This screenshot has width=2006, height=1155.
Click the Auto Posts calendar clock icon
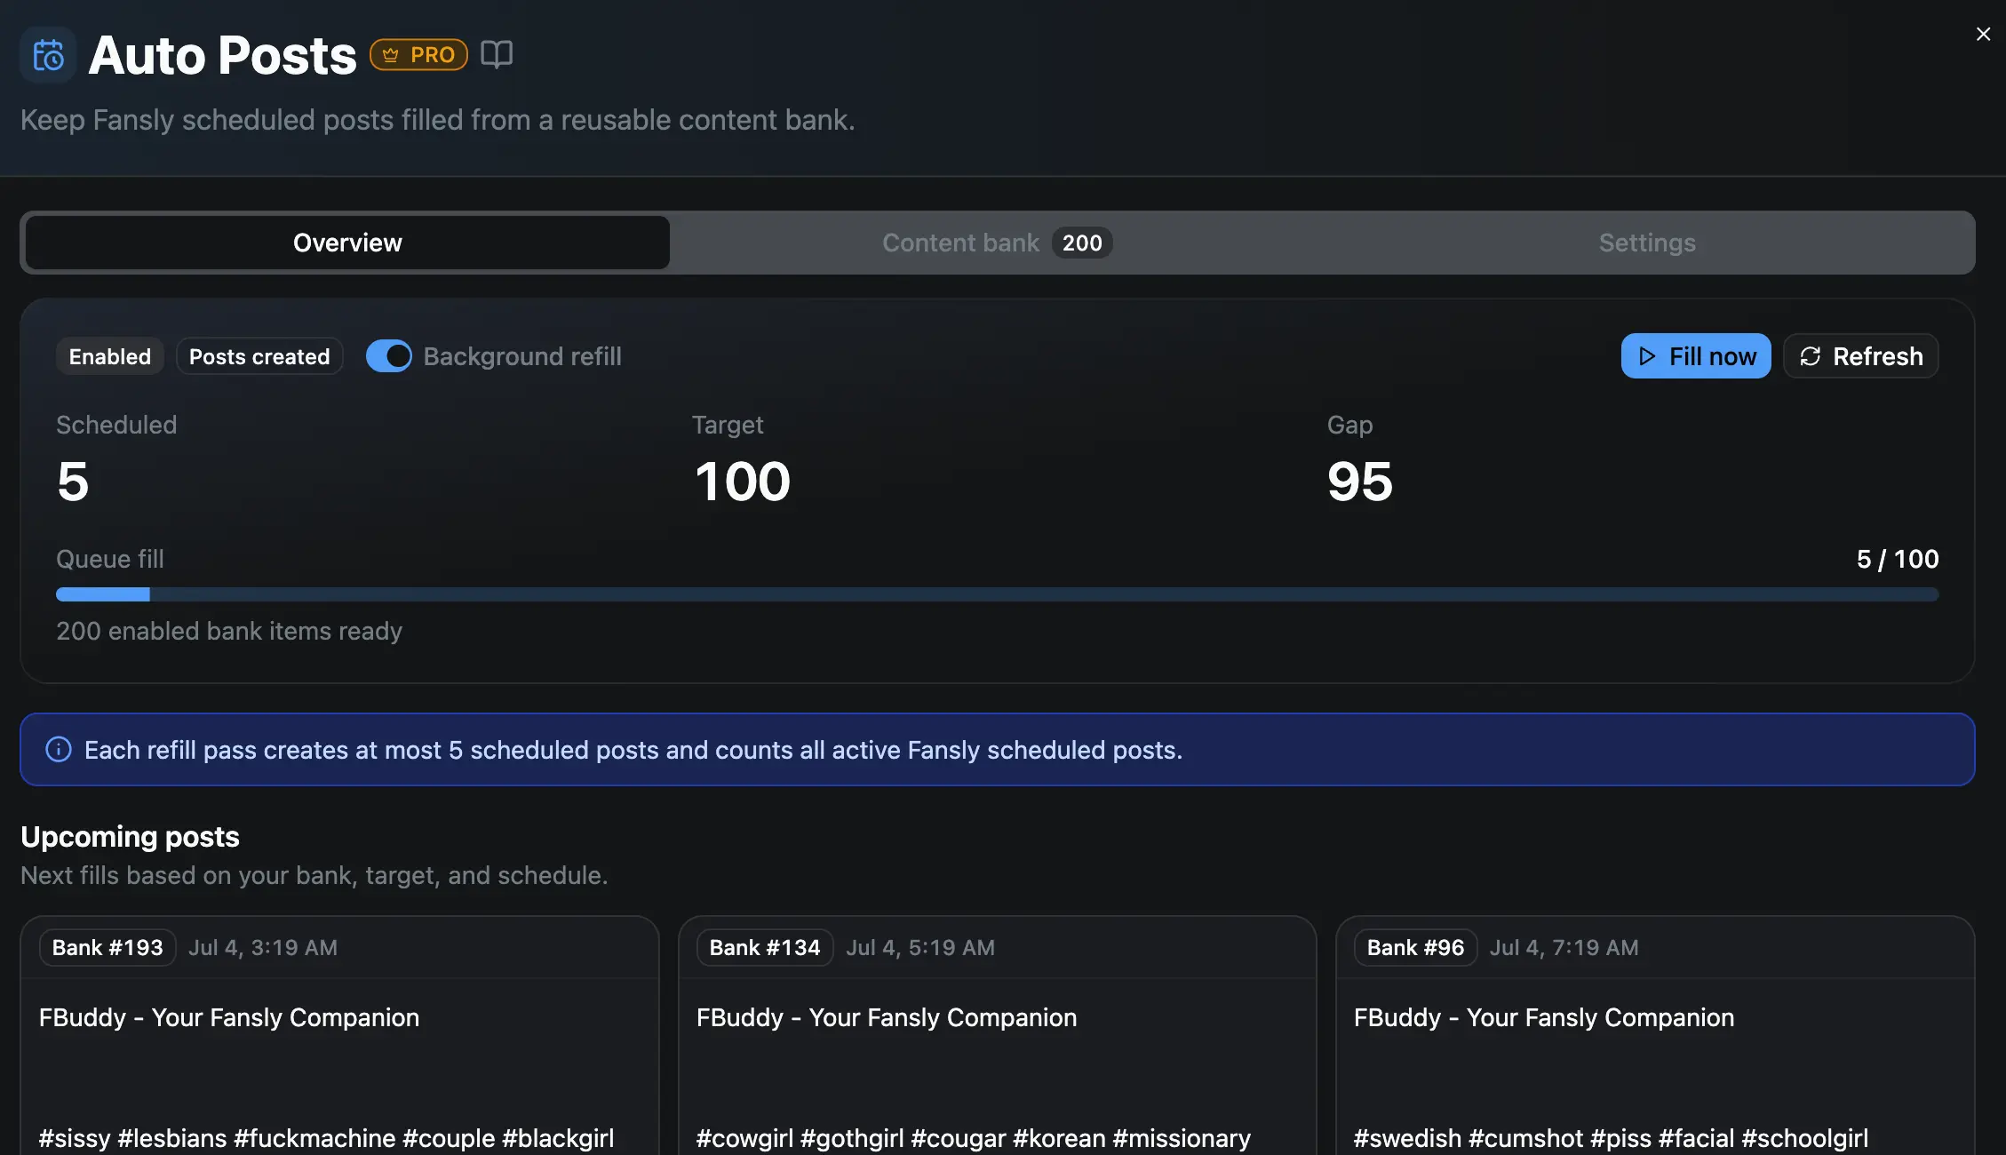(x=48, y=55)
